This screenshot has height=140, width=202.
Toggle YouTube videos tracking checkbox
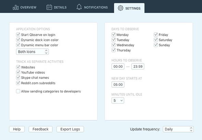coord(18,72)
